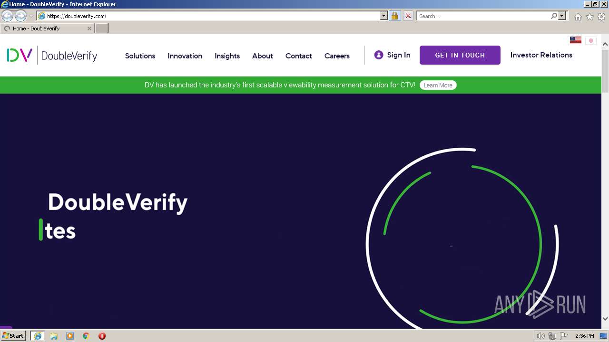Screen dimensions: 609x342
Task: Click the Internet Explorer taskbar icon
Action: coord(38,336)
